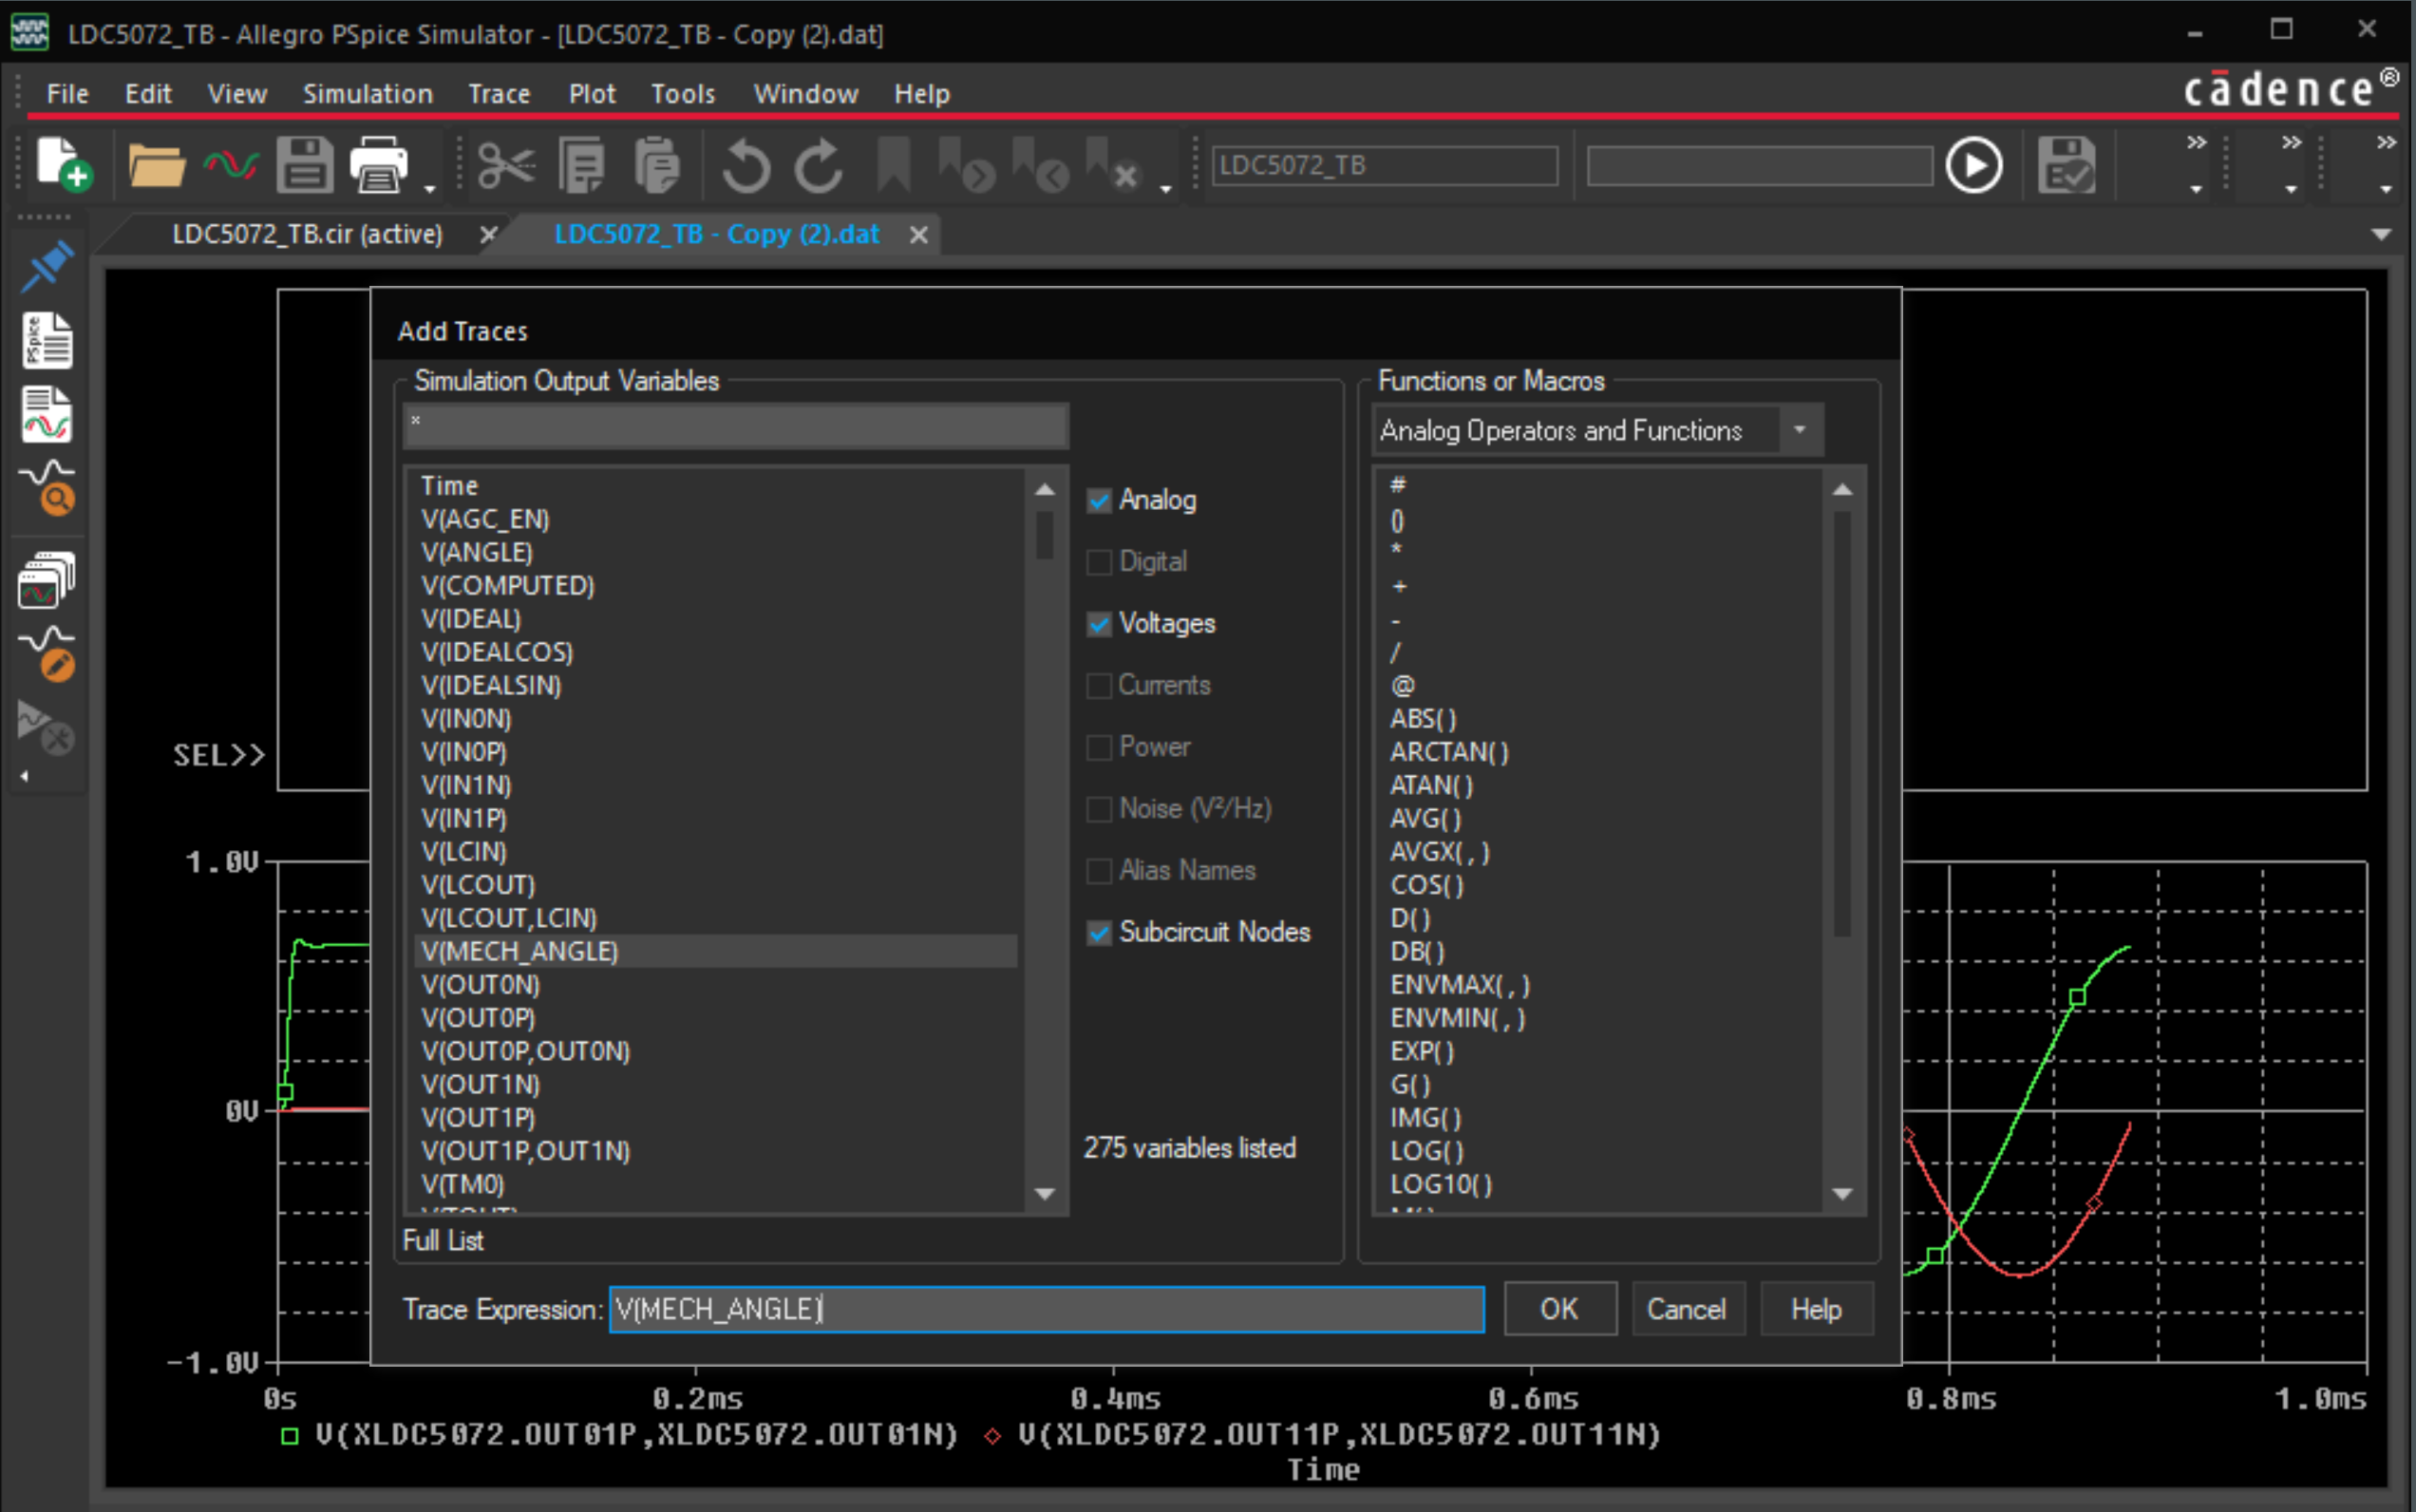Open the tab list dropdown at right of tabs
The height and width of the screenshot is (1512, 2416).
coord(2384,233)
